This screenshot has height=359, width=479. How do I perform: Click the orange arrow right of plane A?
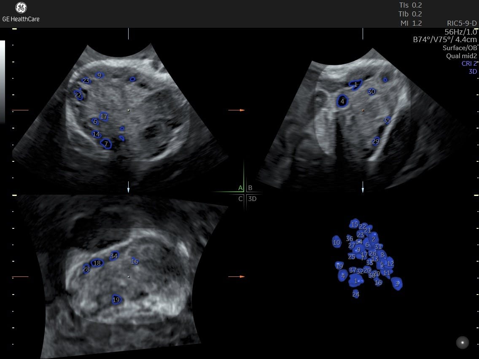(x=236, y=110)
